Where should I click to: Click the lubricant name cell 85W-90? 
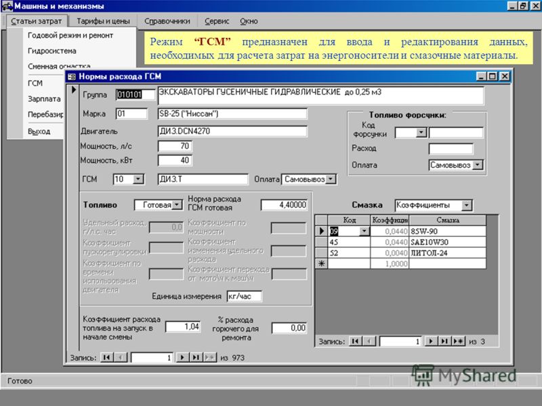coord(447,231)
